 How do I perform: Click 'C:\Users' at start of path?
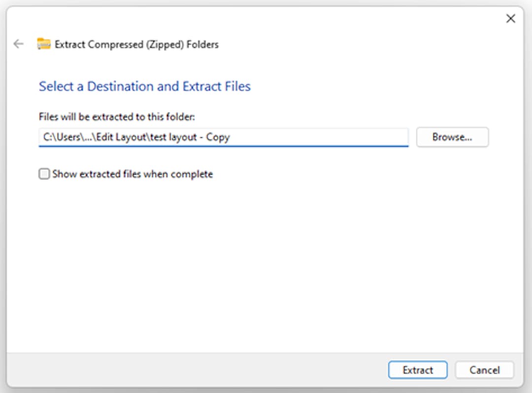[x=61, y=137]
